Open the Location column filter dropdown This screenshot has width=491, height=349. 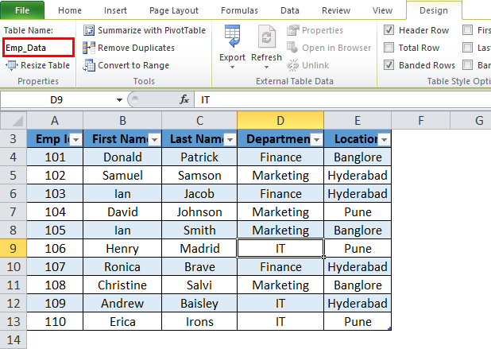[x=384, y=139]
